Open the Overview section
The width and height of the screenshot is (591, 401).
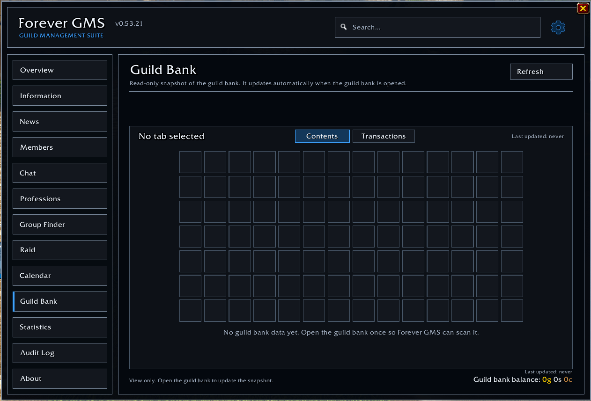point(60,70)
